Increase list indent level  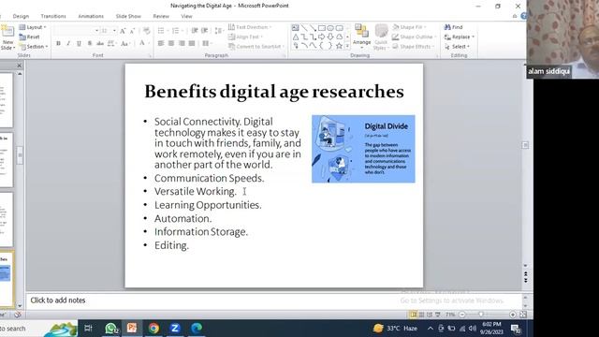[x=205, y=31]
